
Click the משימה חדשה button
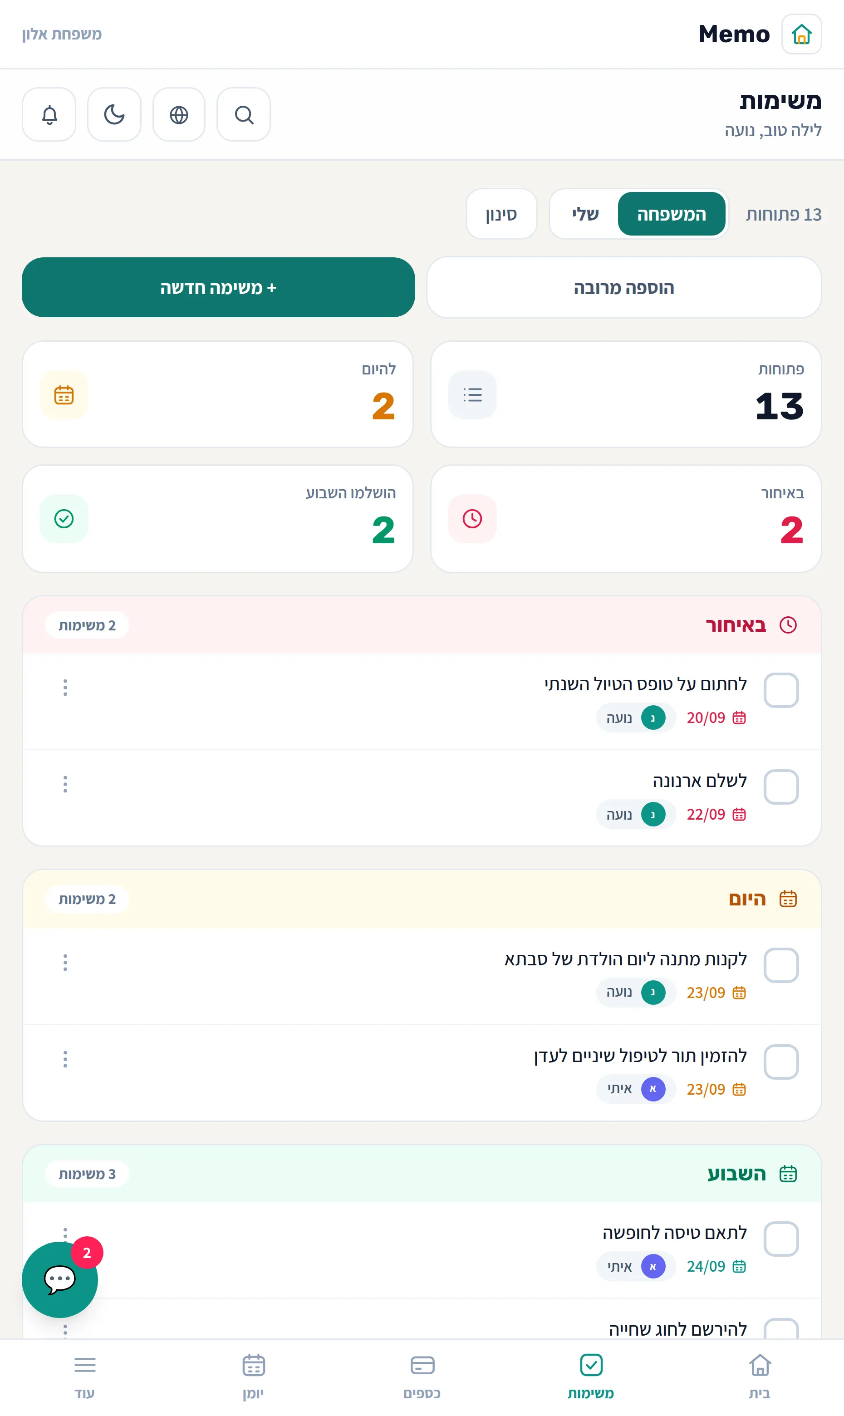click(218, 287)
